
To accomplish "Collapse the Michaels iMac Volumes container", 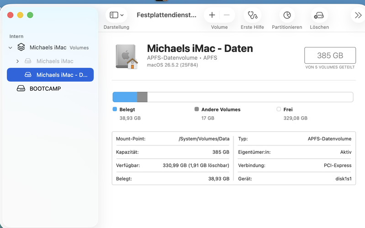I will pos(10,47).
